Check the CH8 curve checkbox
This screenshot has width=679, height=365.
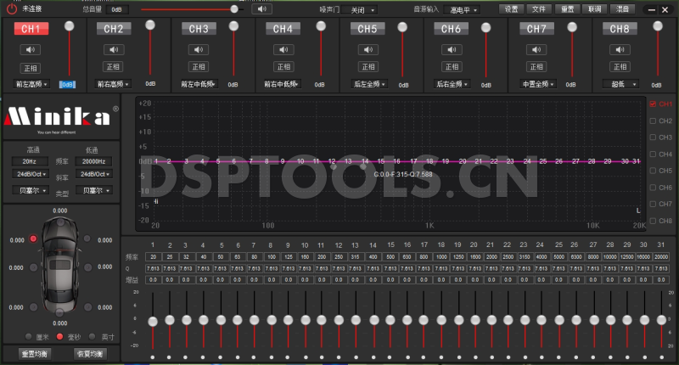(x=653, y=221)
